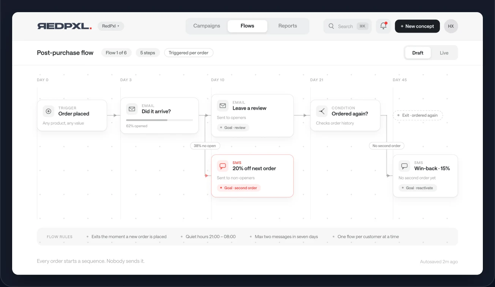
Task: Click the 62% opened progress bar
Action: (159, 120)
